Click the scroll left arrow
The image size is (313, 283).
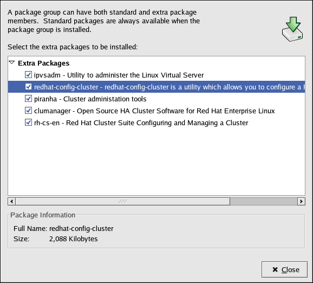click(12, 201)
